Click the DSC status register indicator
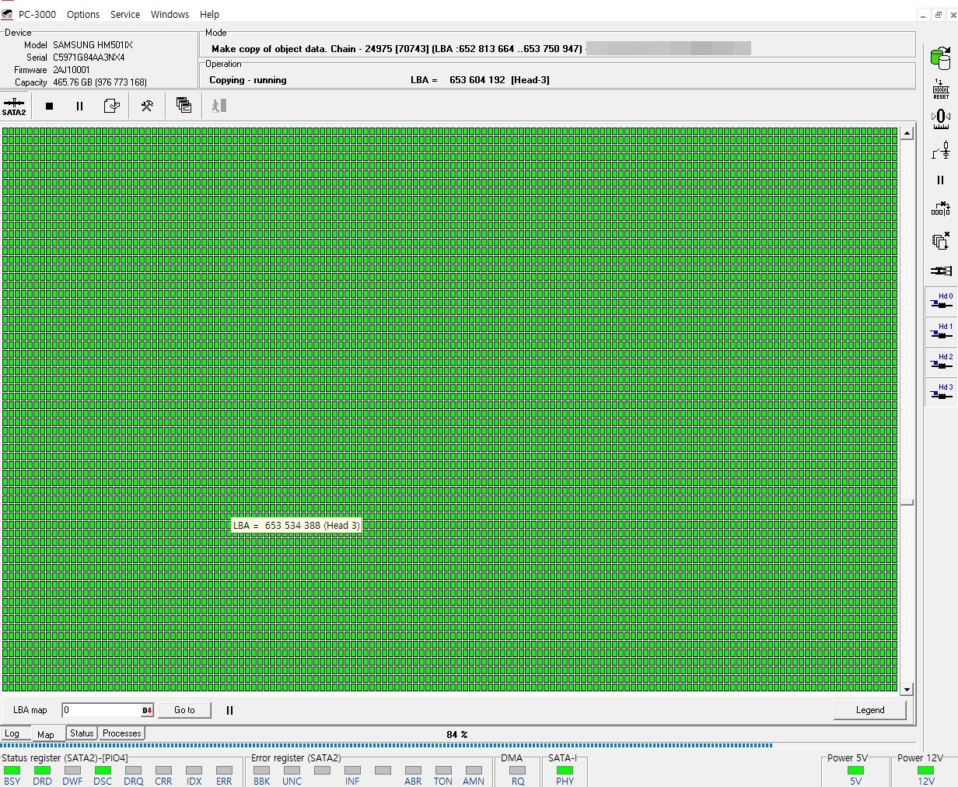Viewport: 958px width, 787px height. pyautogui.click(x=103, y=771)
